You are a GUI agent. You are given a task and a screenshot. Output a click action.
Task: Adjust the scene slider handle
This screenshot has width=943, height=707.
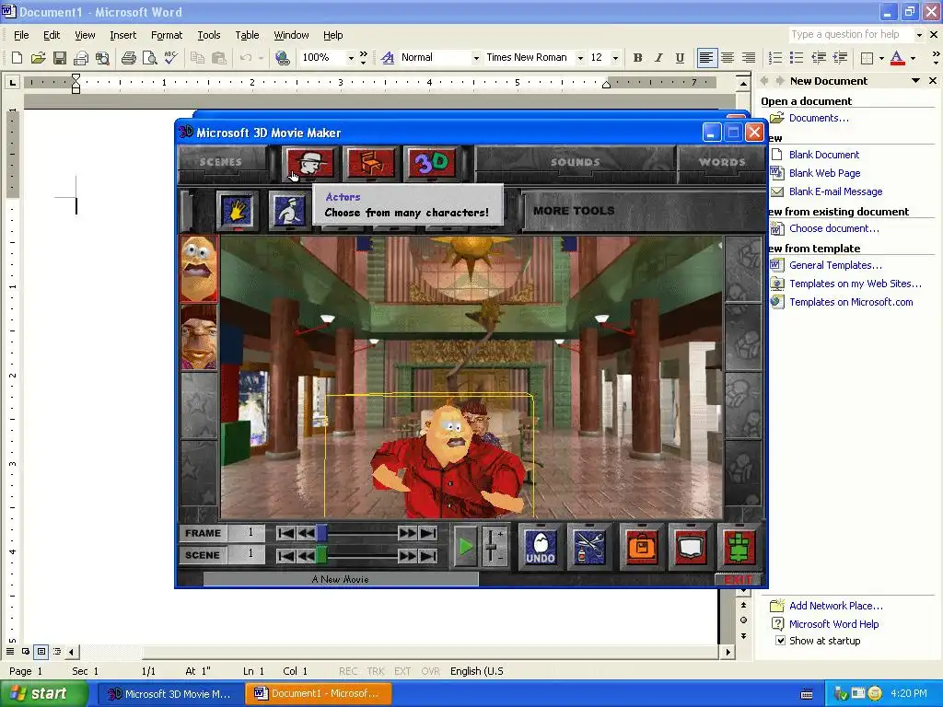321,554
